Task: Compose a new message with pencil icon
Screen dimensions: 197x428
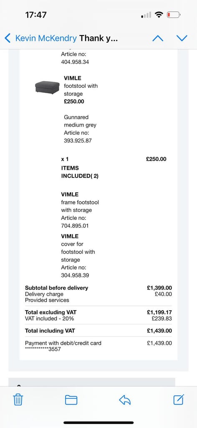Action: (x=179, y=399)
